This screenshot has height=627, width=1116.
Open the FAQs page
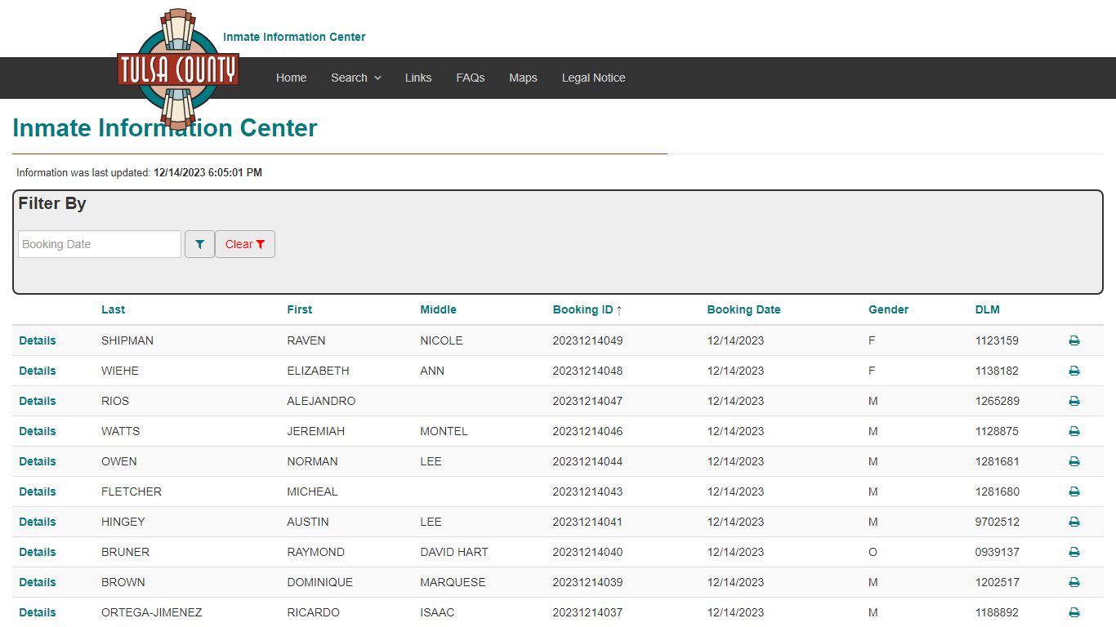[x=471, y=78]
